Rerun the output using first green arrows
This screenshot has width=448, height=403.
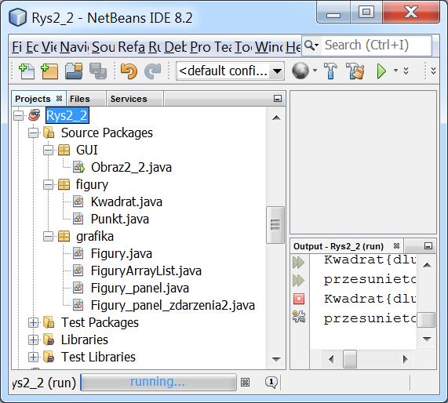coord(299,262)
